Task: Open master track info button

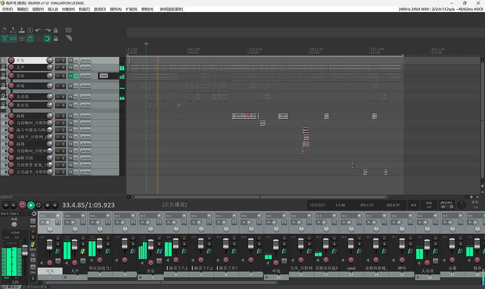Action: click(x=33, y=278)
